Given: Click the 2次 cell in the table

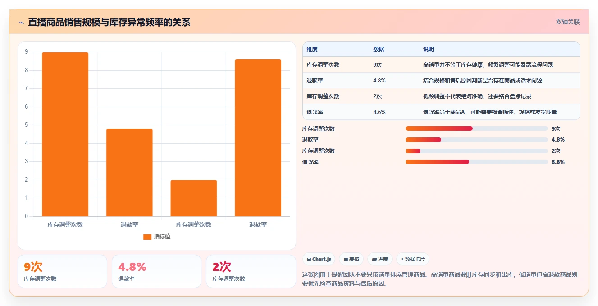Looking at the screenshot, I should tap(378, 96).
